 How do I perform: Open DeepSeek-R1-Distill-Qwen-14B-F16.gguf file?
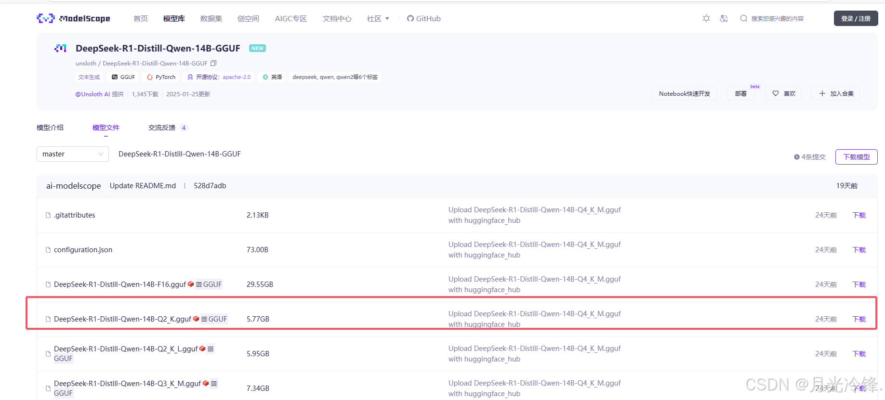(120, 284)
